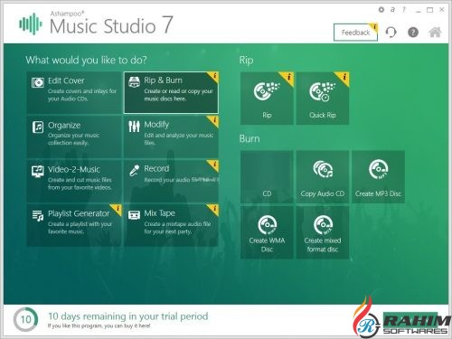Screen dimensions: 452x339
Task: Click the info badge on Modify tile
Action: coord(214,121)
